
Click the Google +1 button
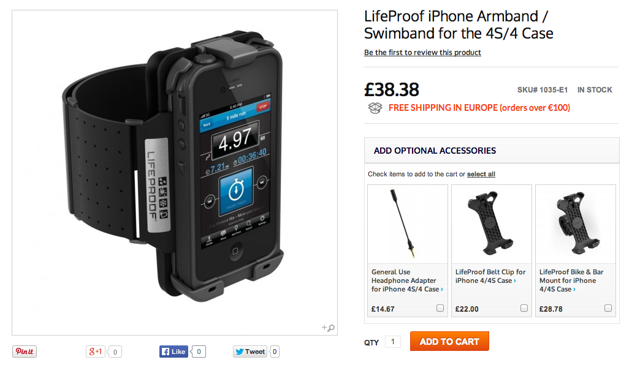(96, 352)
